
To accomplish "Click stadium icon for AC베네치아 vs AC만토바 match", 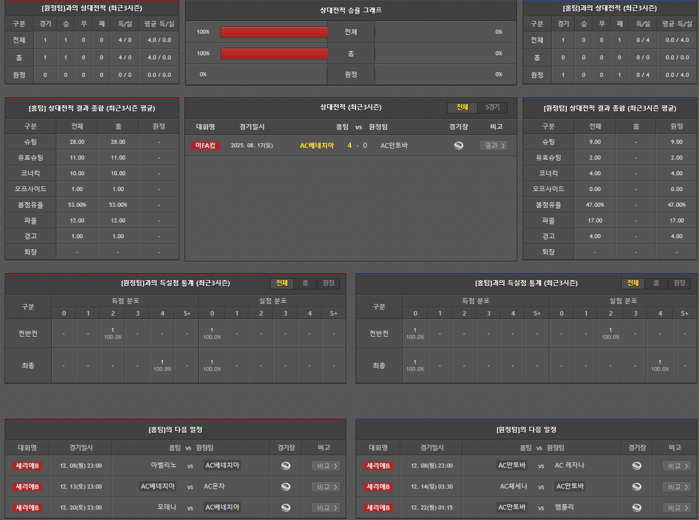I will [459, 146].
